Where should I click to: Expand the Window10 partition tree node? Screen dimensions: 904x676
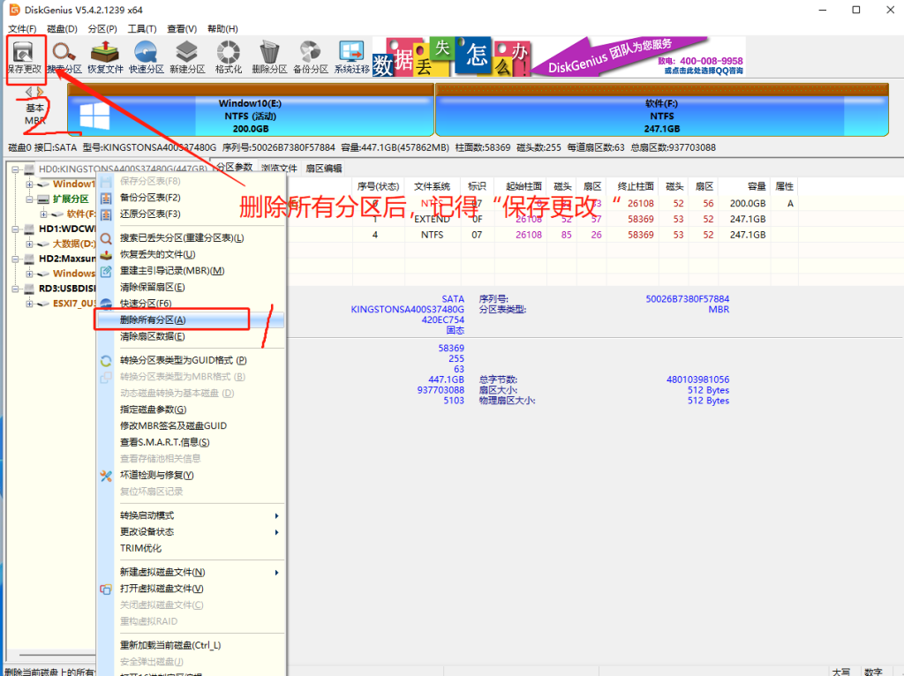pos(29,184)
